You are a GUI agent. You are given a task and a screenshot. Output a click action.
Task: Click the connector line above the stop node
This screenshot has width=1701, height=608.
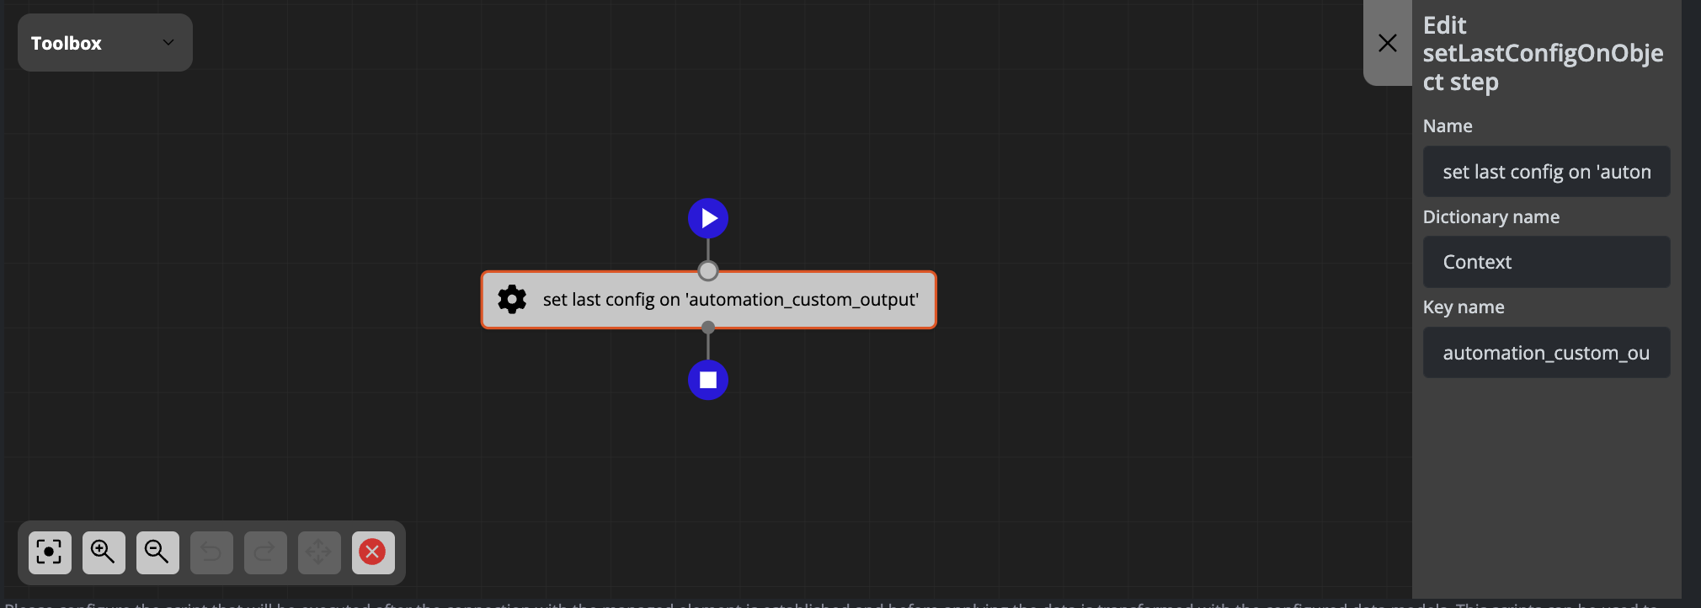708,346
